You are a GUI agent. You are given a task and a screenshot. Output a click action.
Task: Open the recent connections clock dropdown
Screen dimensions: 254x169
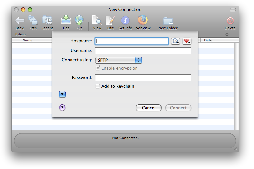click(175, 41)
